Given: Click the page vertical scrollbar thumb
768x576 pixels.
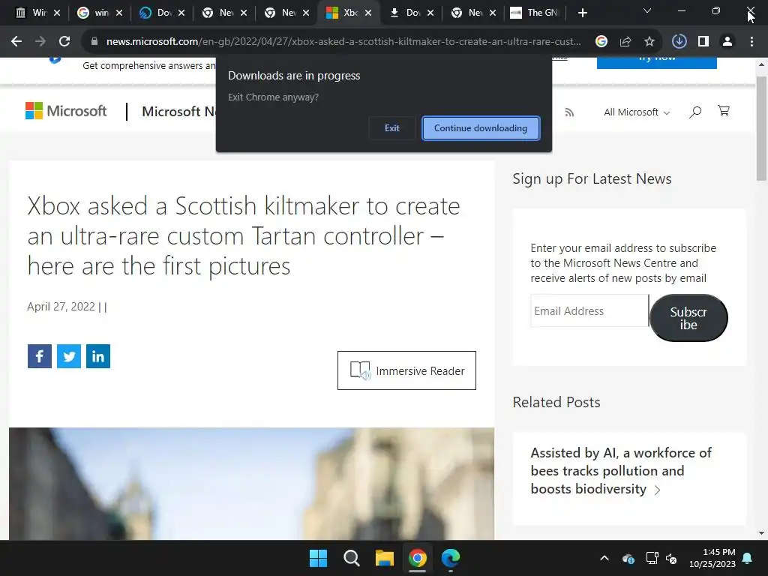Looking at the screenshot, I should 762,128.
